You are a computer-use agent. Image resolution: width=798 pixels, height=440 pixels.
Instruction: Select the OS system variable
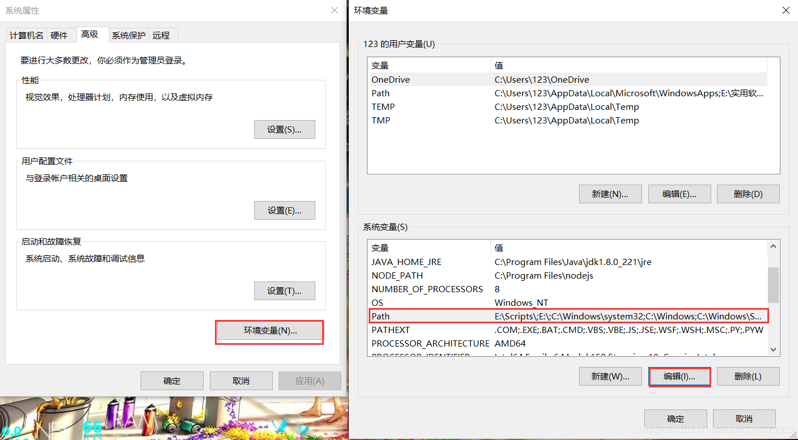click(567, 303)
